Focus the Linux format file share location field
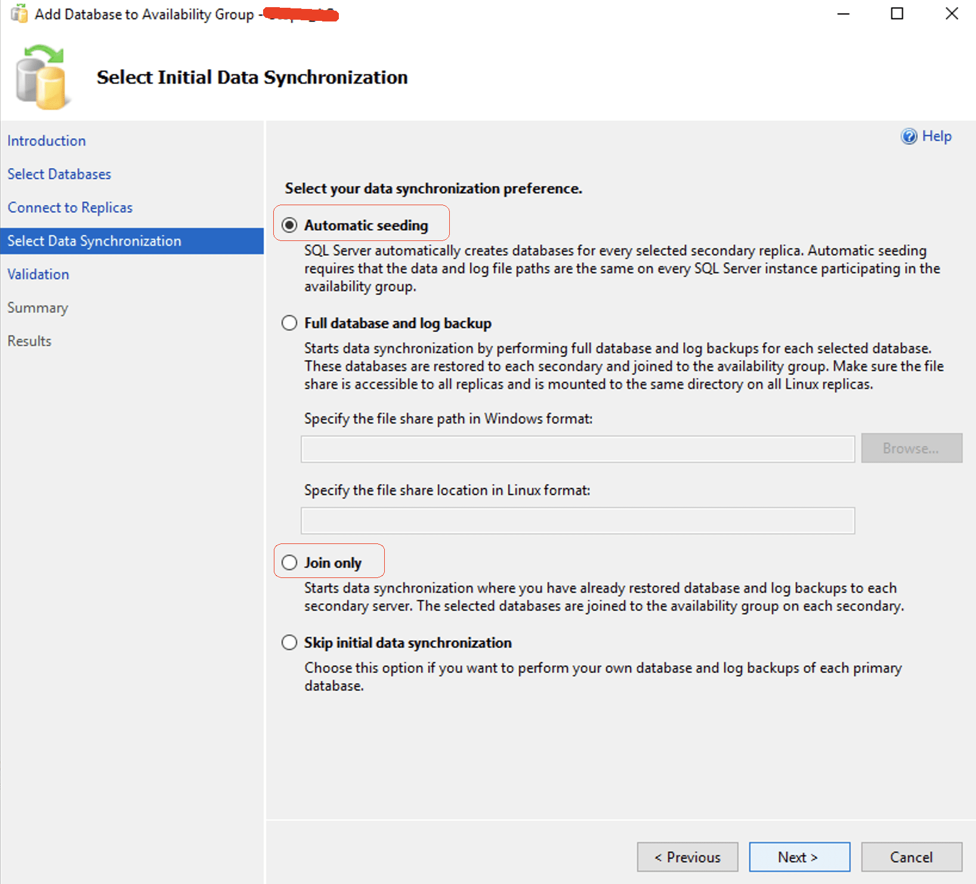The image size is (976, 884). pyautogui.click(x=577, y=521)
